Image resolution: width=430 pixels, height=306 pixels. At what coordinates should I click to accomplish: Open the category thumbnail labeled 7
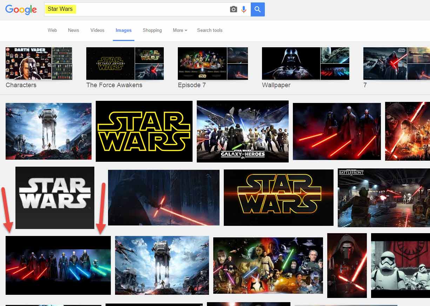click(x=397, y=63)
